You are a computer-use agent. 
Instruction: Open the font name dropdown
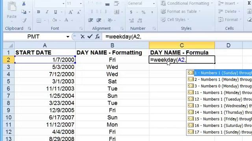[x=63, y=4]
